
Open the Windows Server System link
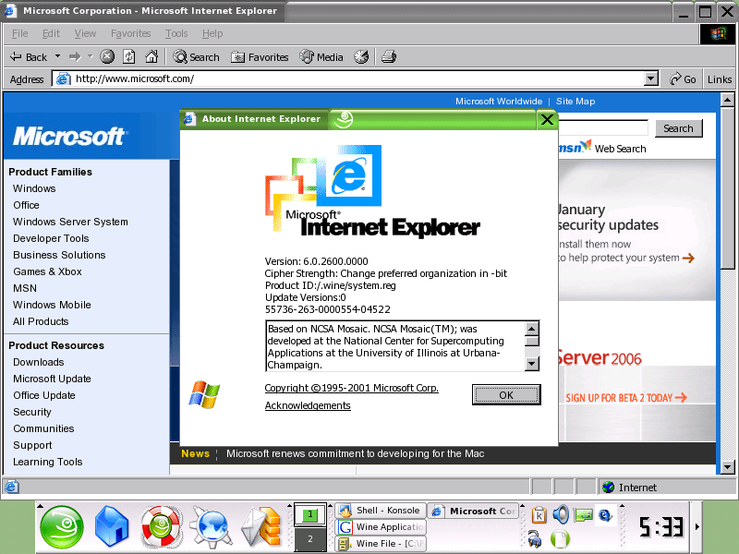(x=71, y=222)
